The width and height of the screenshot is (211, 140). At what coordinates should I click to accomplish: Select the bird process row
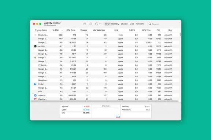pos(105,92)
